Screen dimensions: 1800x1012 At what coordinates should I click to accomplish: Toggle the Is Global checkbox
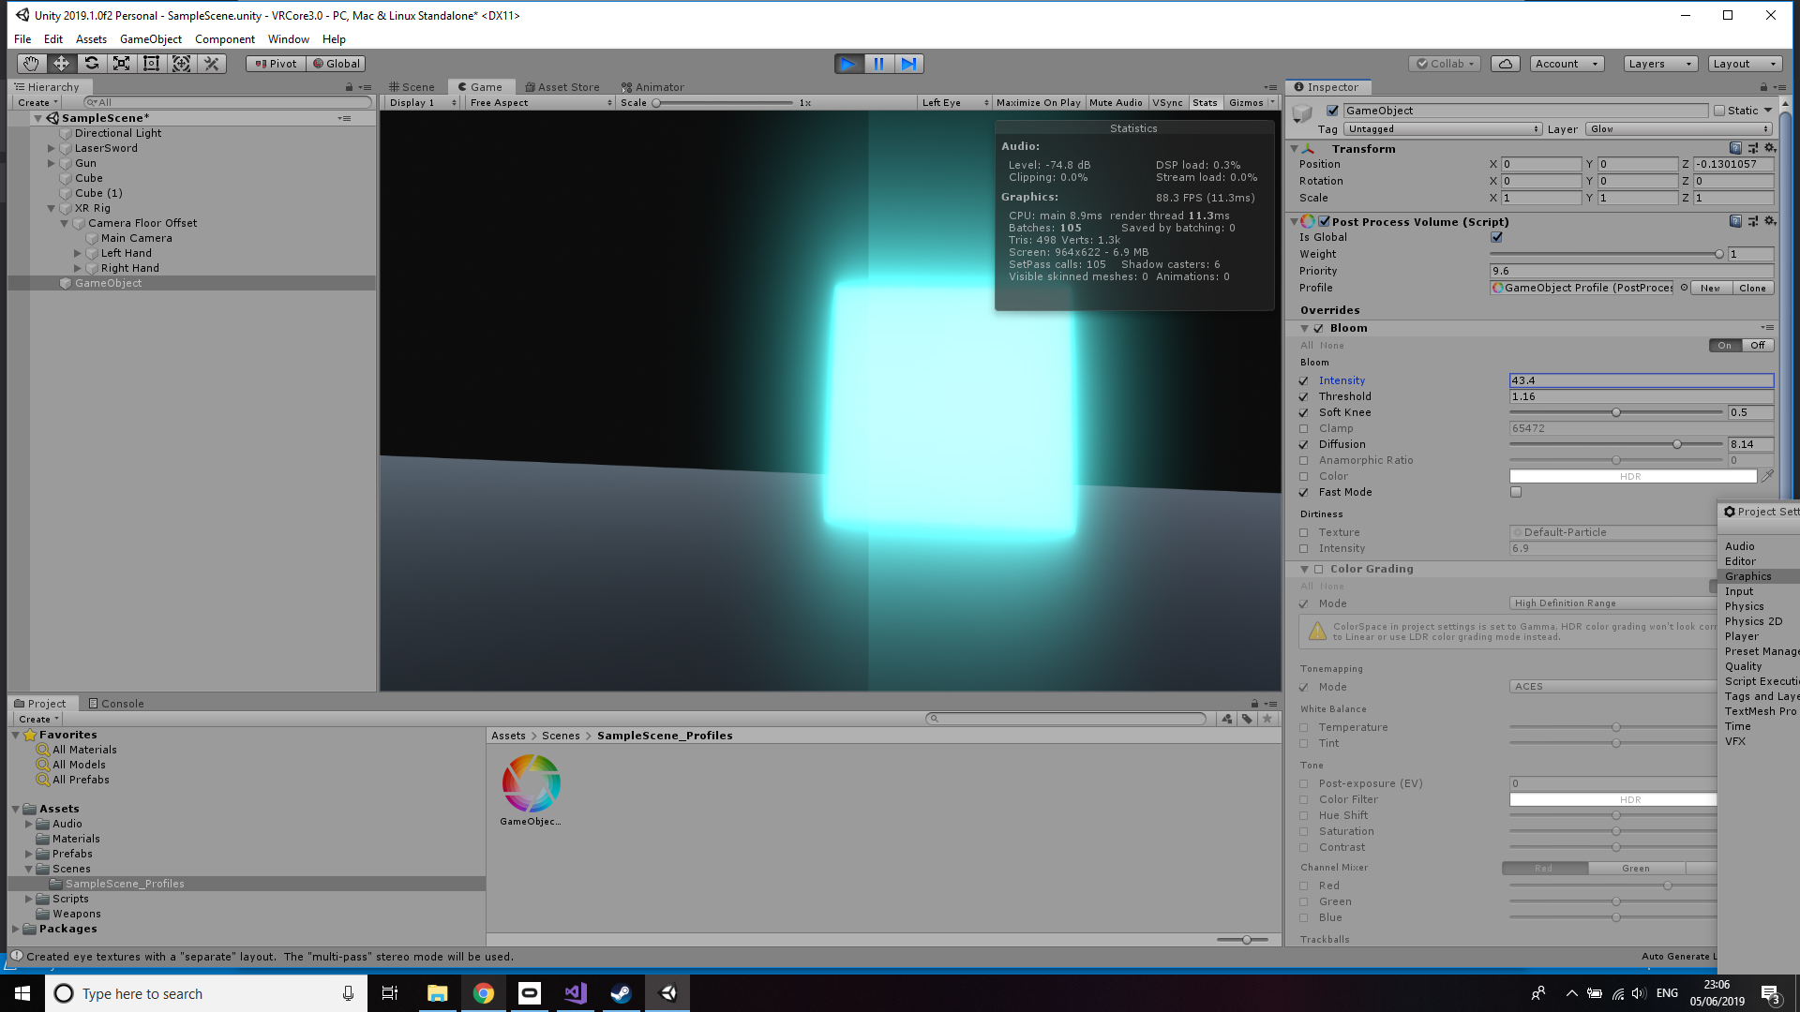click(1496, 237)
